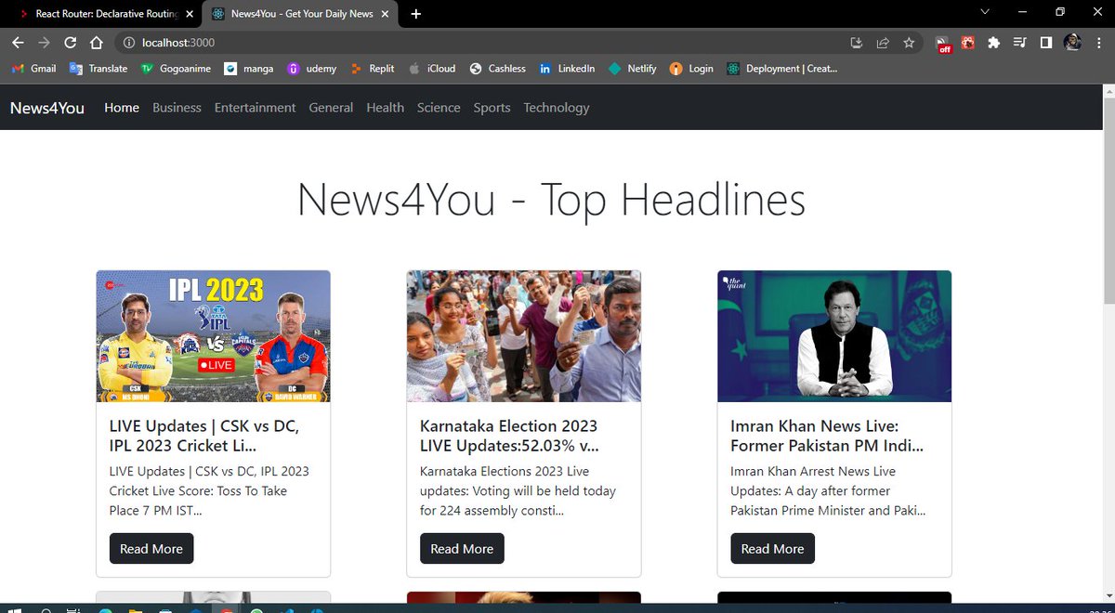Select the News4You browser tab

pos(299,14)
